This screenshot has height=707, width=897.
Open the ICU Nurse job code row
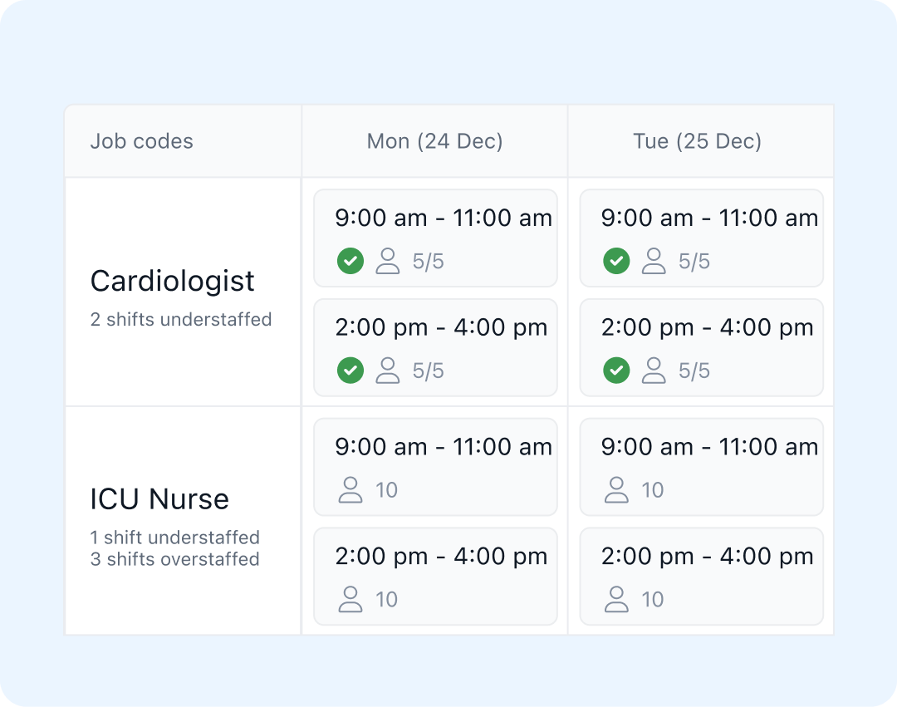pos(183,521)
